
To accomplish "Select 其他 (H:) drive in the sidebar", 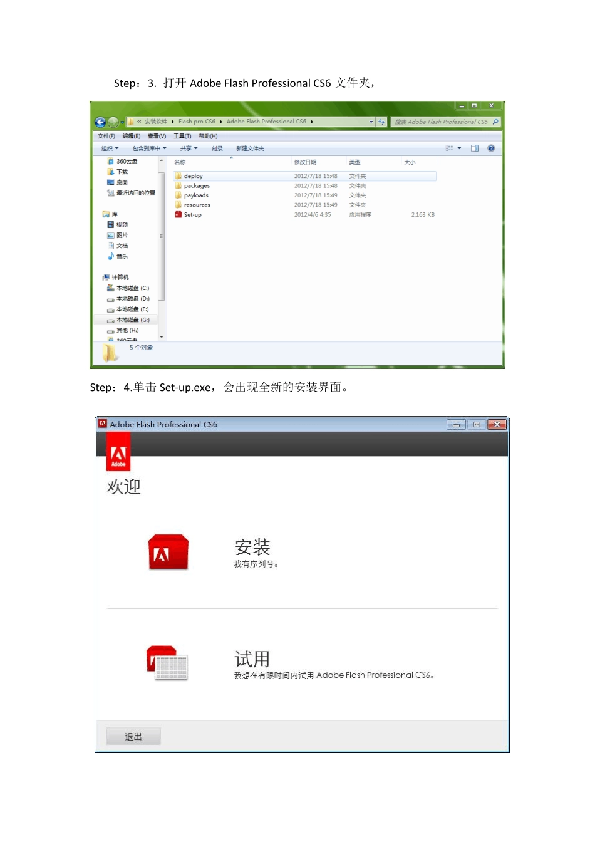I will (123, 330).
